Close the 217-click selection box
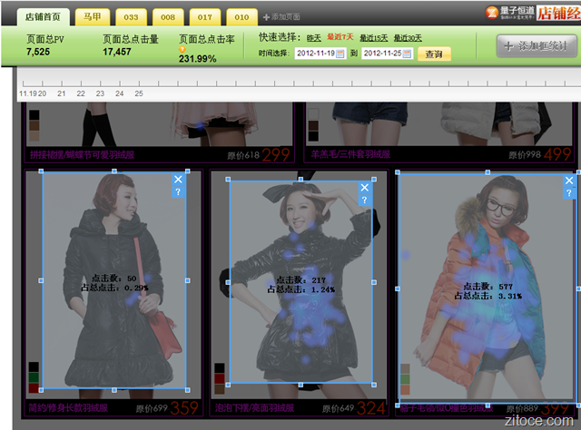 364,188
